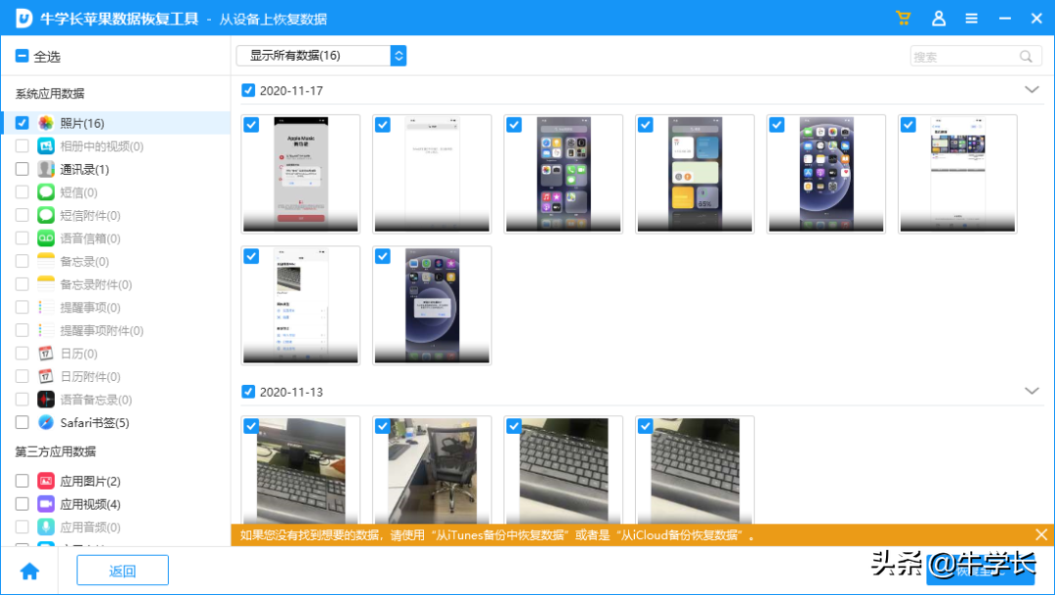Viewport: 1055px width, 595px height.
Task: Click the app images 应用图片 icon
Action: (46, 481)
